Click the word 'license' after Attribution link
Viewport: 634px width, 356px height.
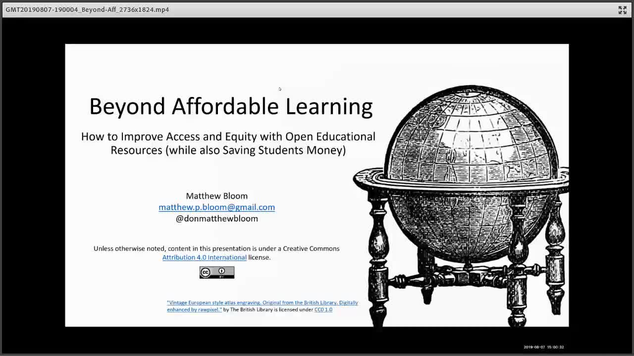[x=259, y=257]
